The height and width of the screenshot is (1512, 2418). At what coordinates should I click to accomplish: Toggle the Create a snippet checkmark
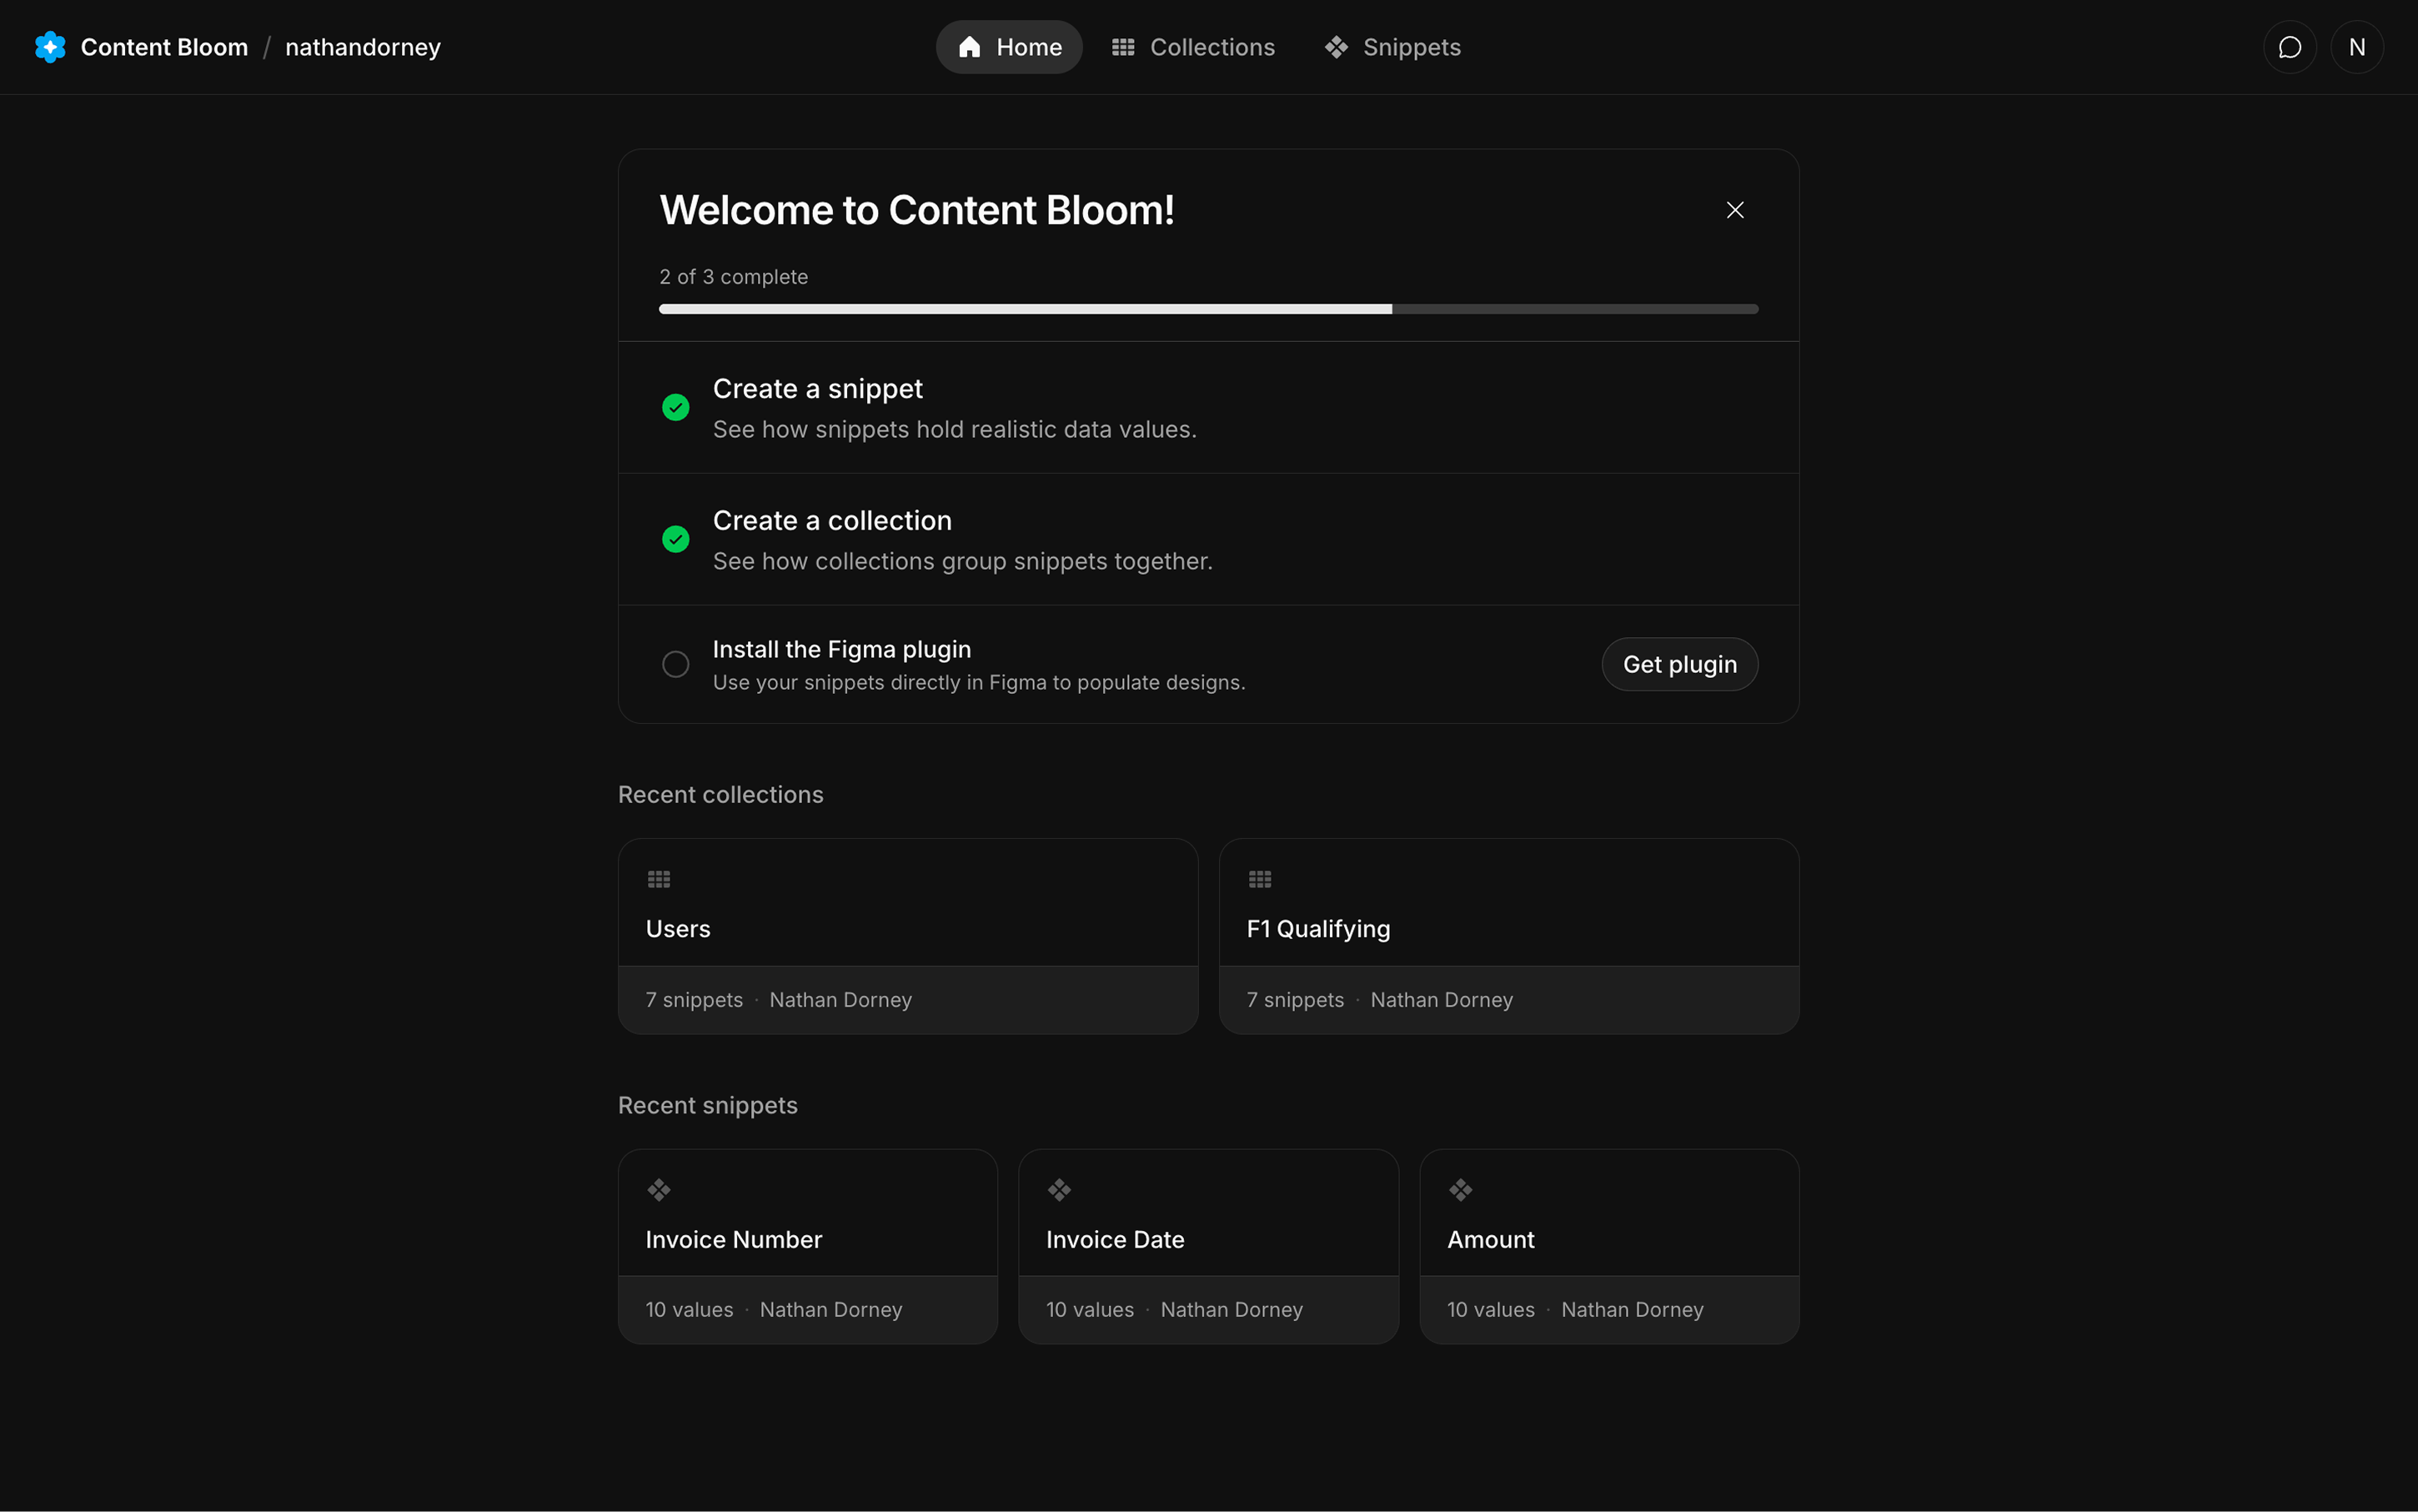point(675,407)
